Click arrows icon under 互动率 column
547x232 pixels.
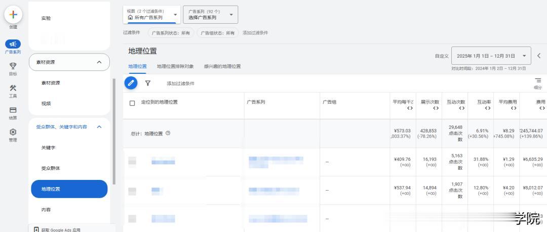point(488,108)
